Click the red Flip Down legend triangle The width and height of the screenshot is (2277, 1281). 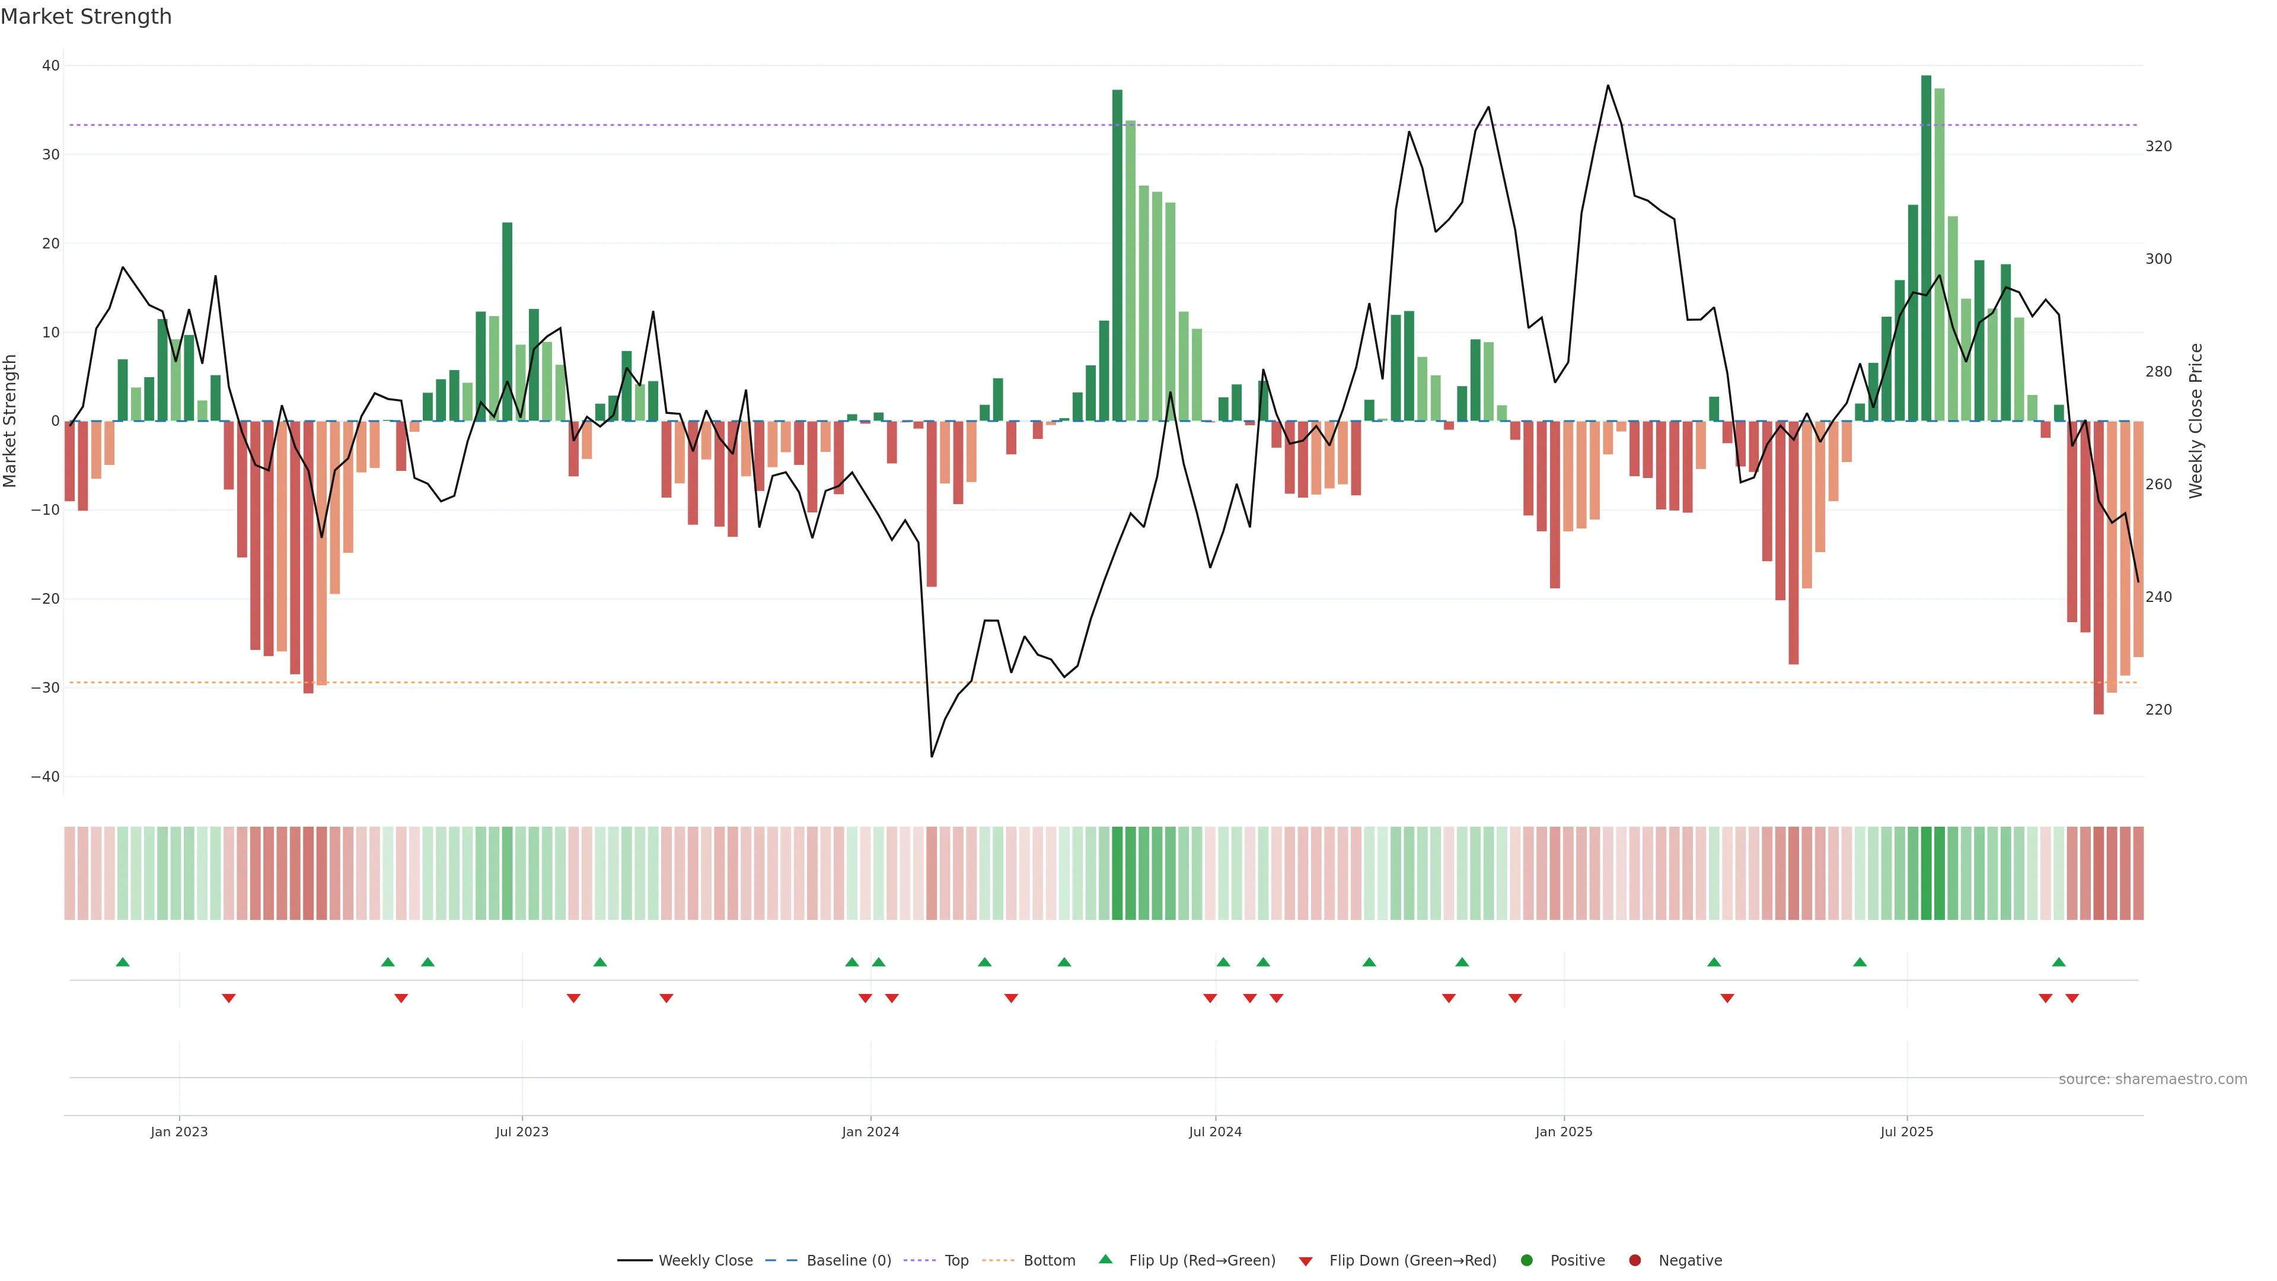(1306, 1261)
